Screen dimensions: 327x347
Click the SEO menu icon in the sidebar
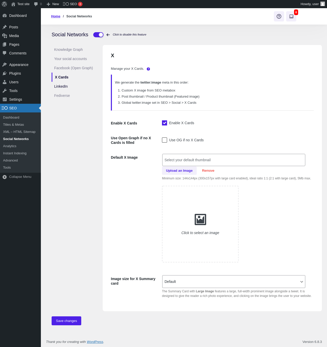click(5, 108)
